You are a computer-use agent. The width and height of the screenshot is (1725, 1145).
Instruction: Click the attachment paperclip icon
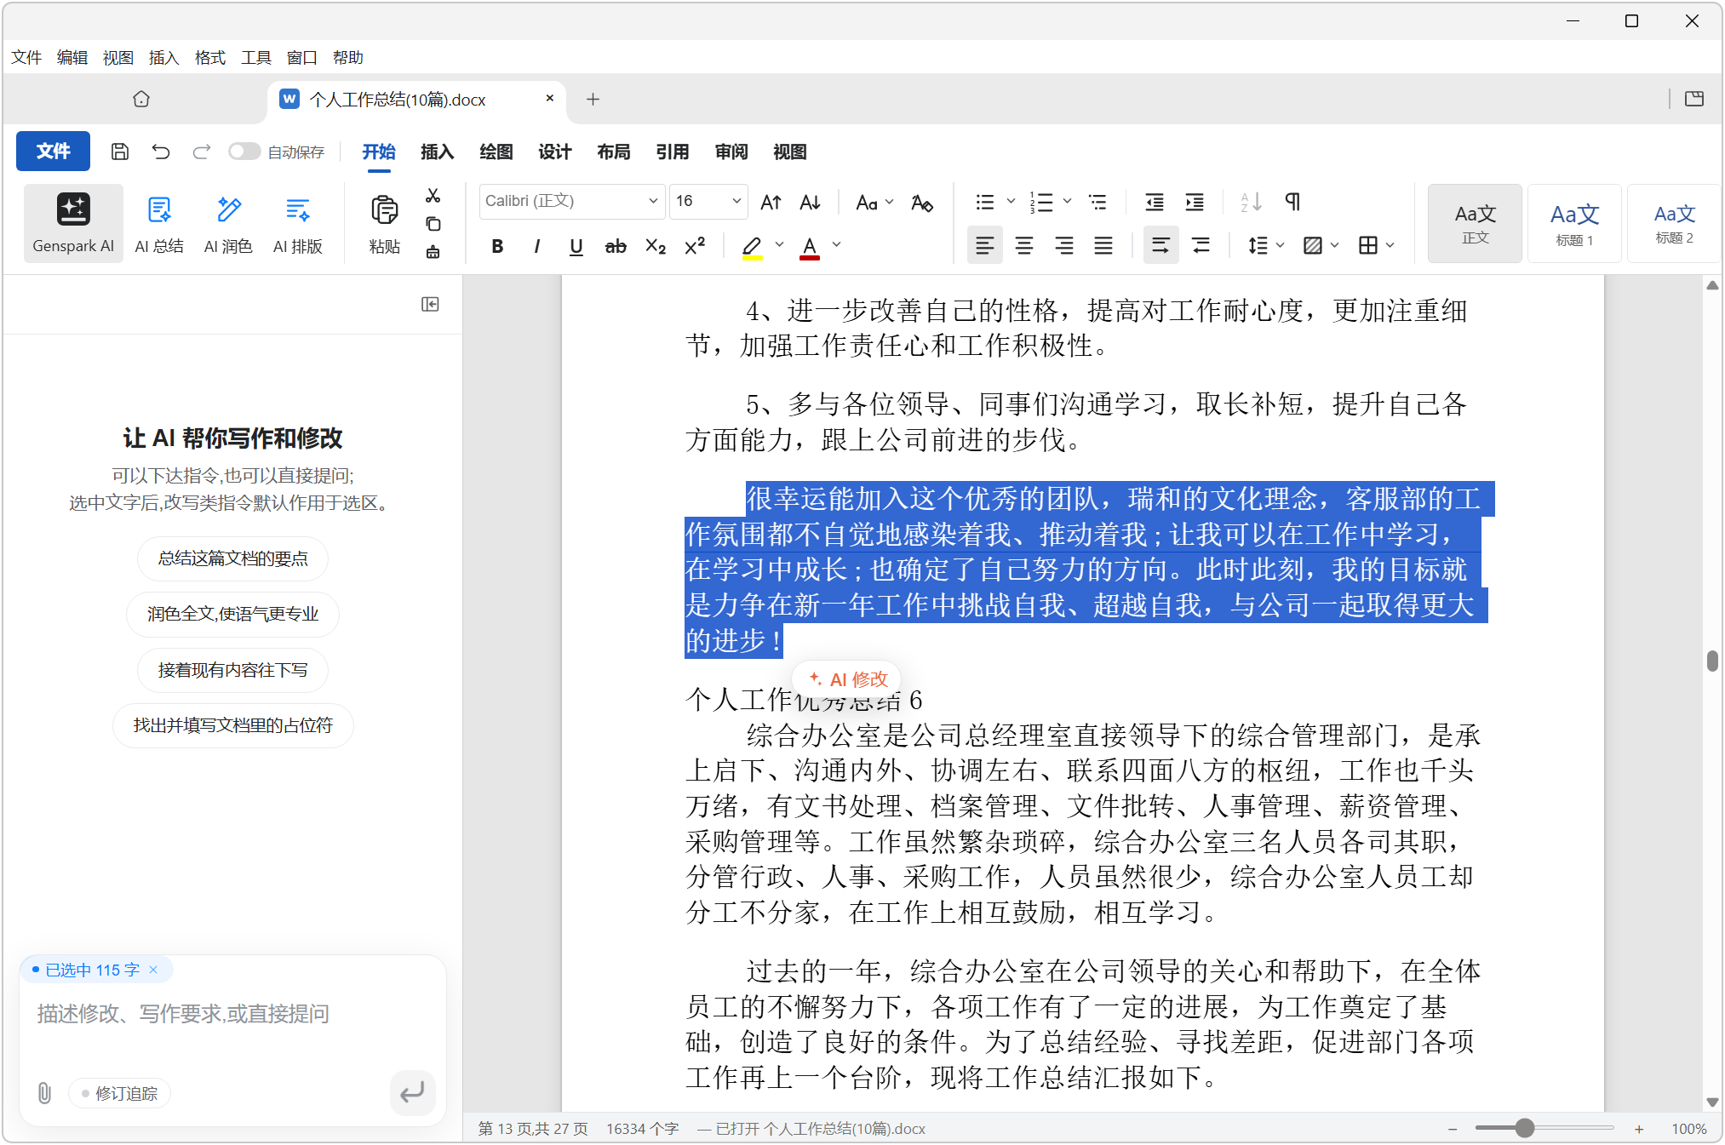(45, 1093)
